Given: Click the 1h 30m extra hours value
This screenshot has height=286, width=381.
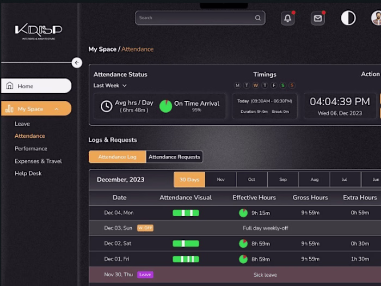Looking at the screenshot, I should pyautogui.click(x=360, y=259).
